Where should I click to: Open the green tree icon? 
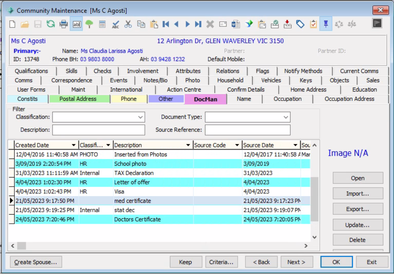[89, 24]
